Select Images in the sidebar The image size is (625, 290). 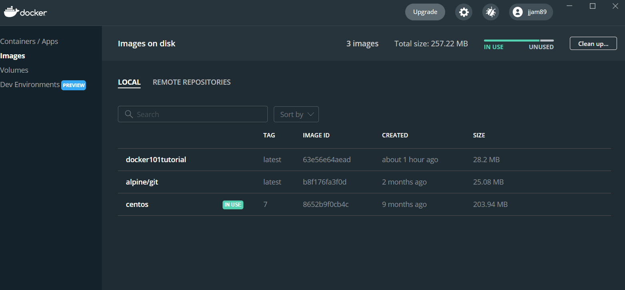(13, 56)
